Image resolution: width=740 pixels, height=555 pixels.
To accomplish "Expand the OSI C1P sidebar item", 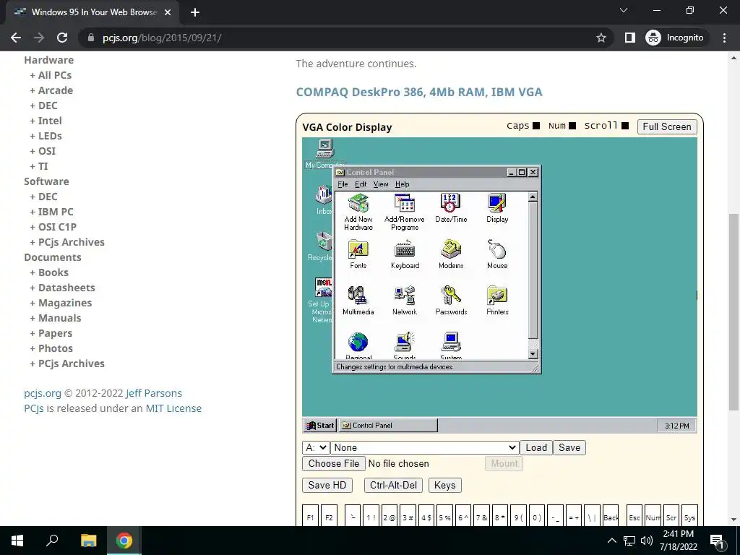I will pyautogui.click(x=53, y=227).
